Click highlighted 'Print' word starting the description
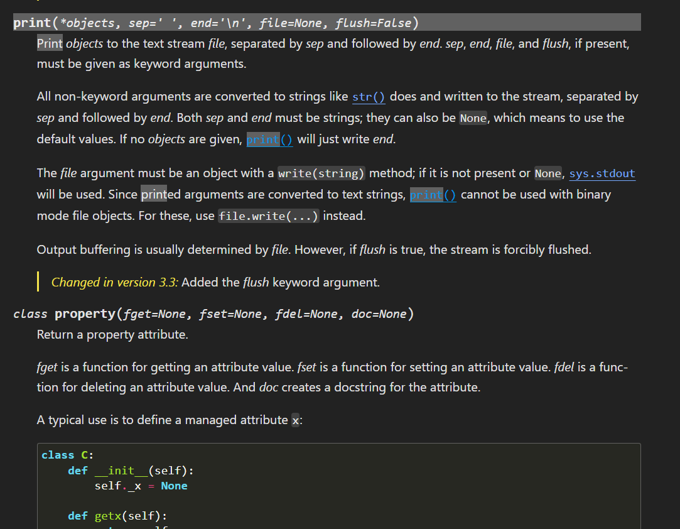 pos(50,43)
